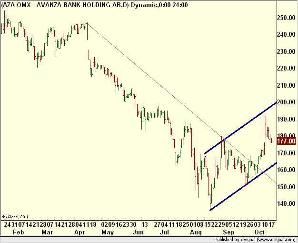Click the Aug month label
The width and height of the screenshot is (298, 243).
196,233
